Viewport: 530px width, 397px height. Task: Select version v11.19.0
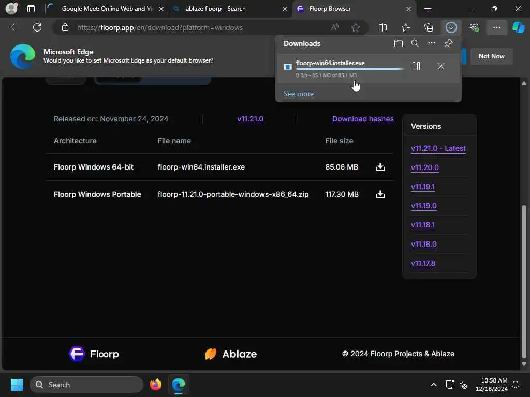pos(423,206)
